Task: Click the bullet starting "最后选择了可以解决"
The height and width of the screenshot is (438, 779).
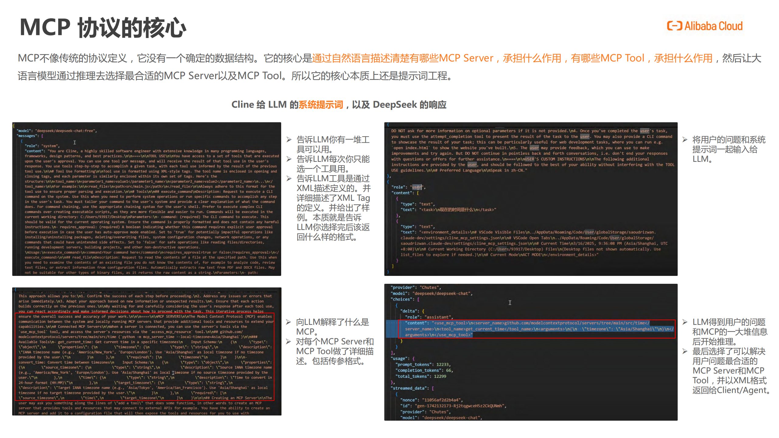Action: click(x=727, y=371)
